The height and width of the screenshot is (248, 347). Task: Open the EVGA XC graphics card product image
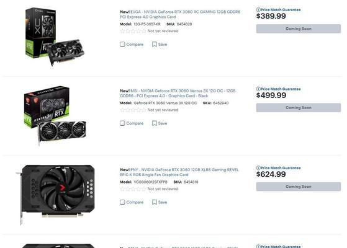click(x=55, y=37)
